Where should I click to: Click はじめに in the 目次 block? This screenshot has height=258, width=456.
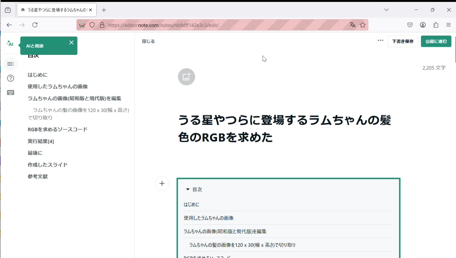click(192, 204)
